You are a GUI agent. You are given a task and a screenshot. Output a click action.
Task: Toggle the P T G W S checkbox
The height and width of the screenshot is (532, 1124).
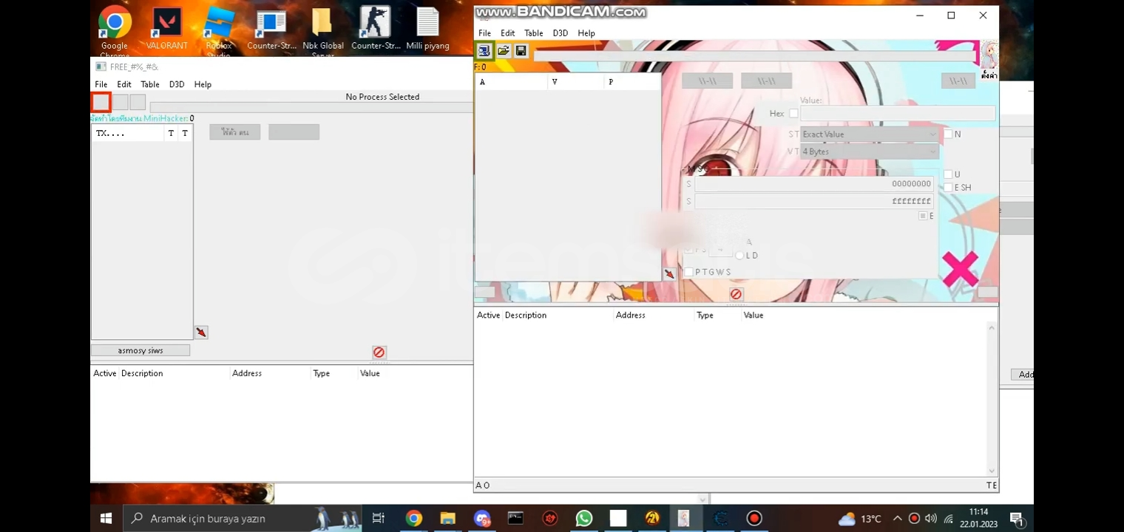coord(688,272)
